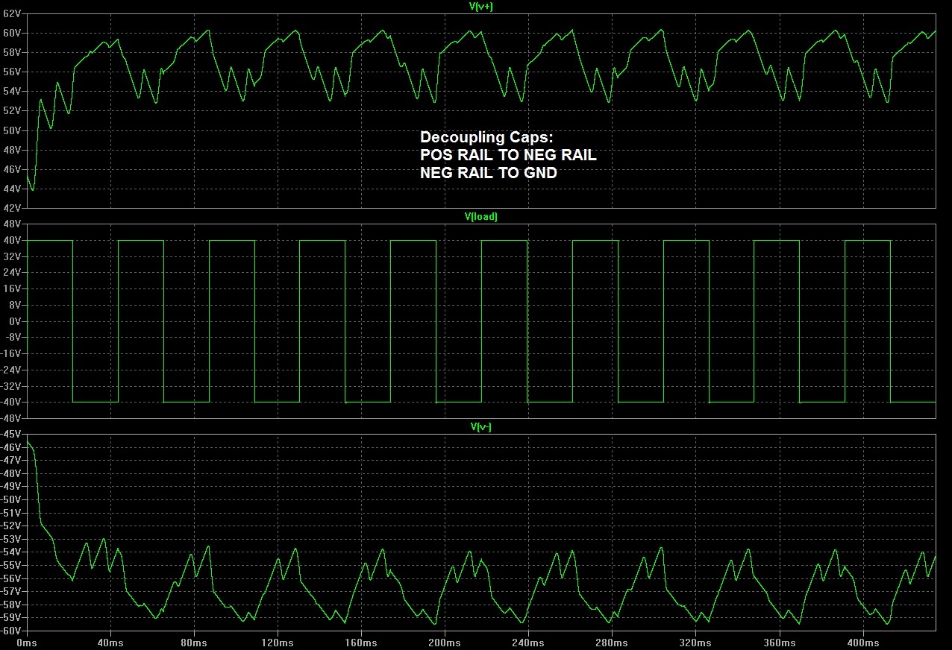
Task: Click the 0ms label on the time axis
Action: coord(27,642)
